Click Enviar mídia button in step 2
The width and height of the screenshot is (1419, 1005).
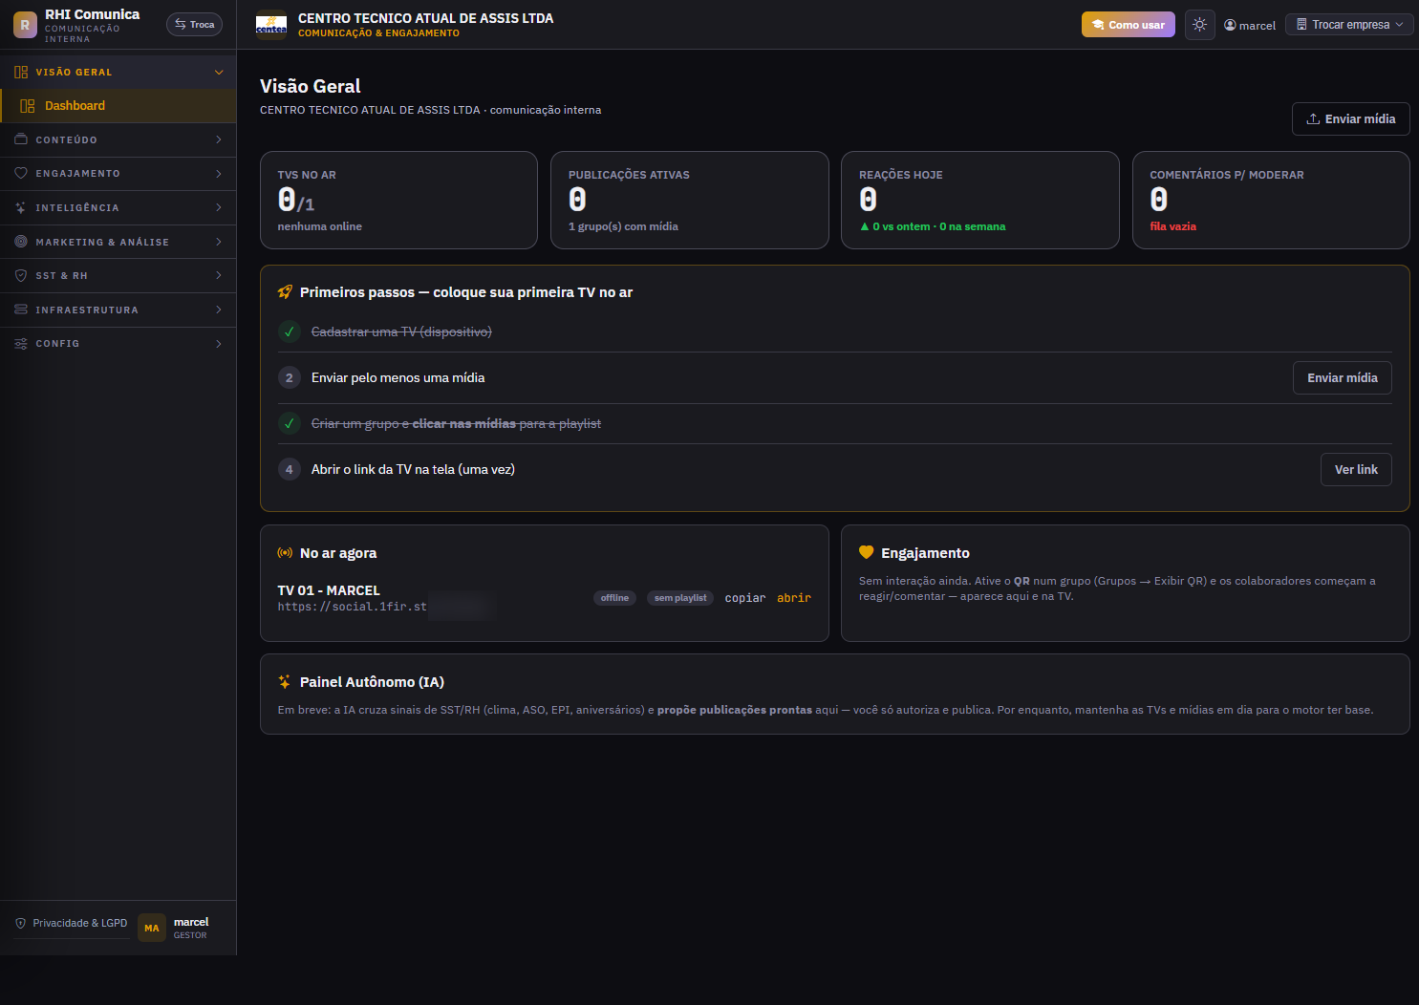coord(1343,378)
